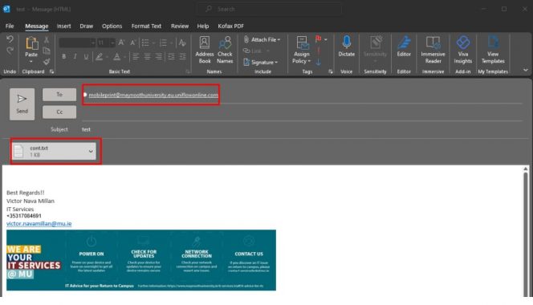
Task: Click the title bar Search box
Action: (269, 9)
